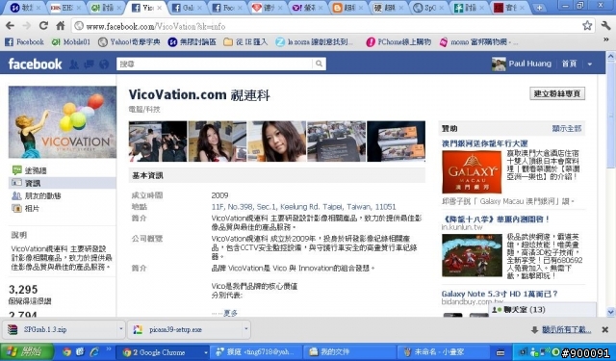Go back with the browser back arrow
Image resolution: width=616 pixels, height=361 pixels.
pos(11,26)
